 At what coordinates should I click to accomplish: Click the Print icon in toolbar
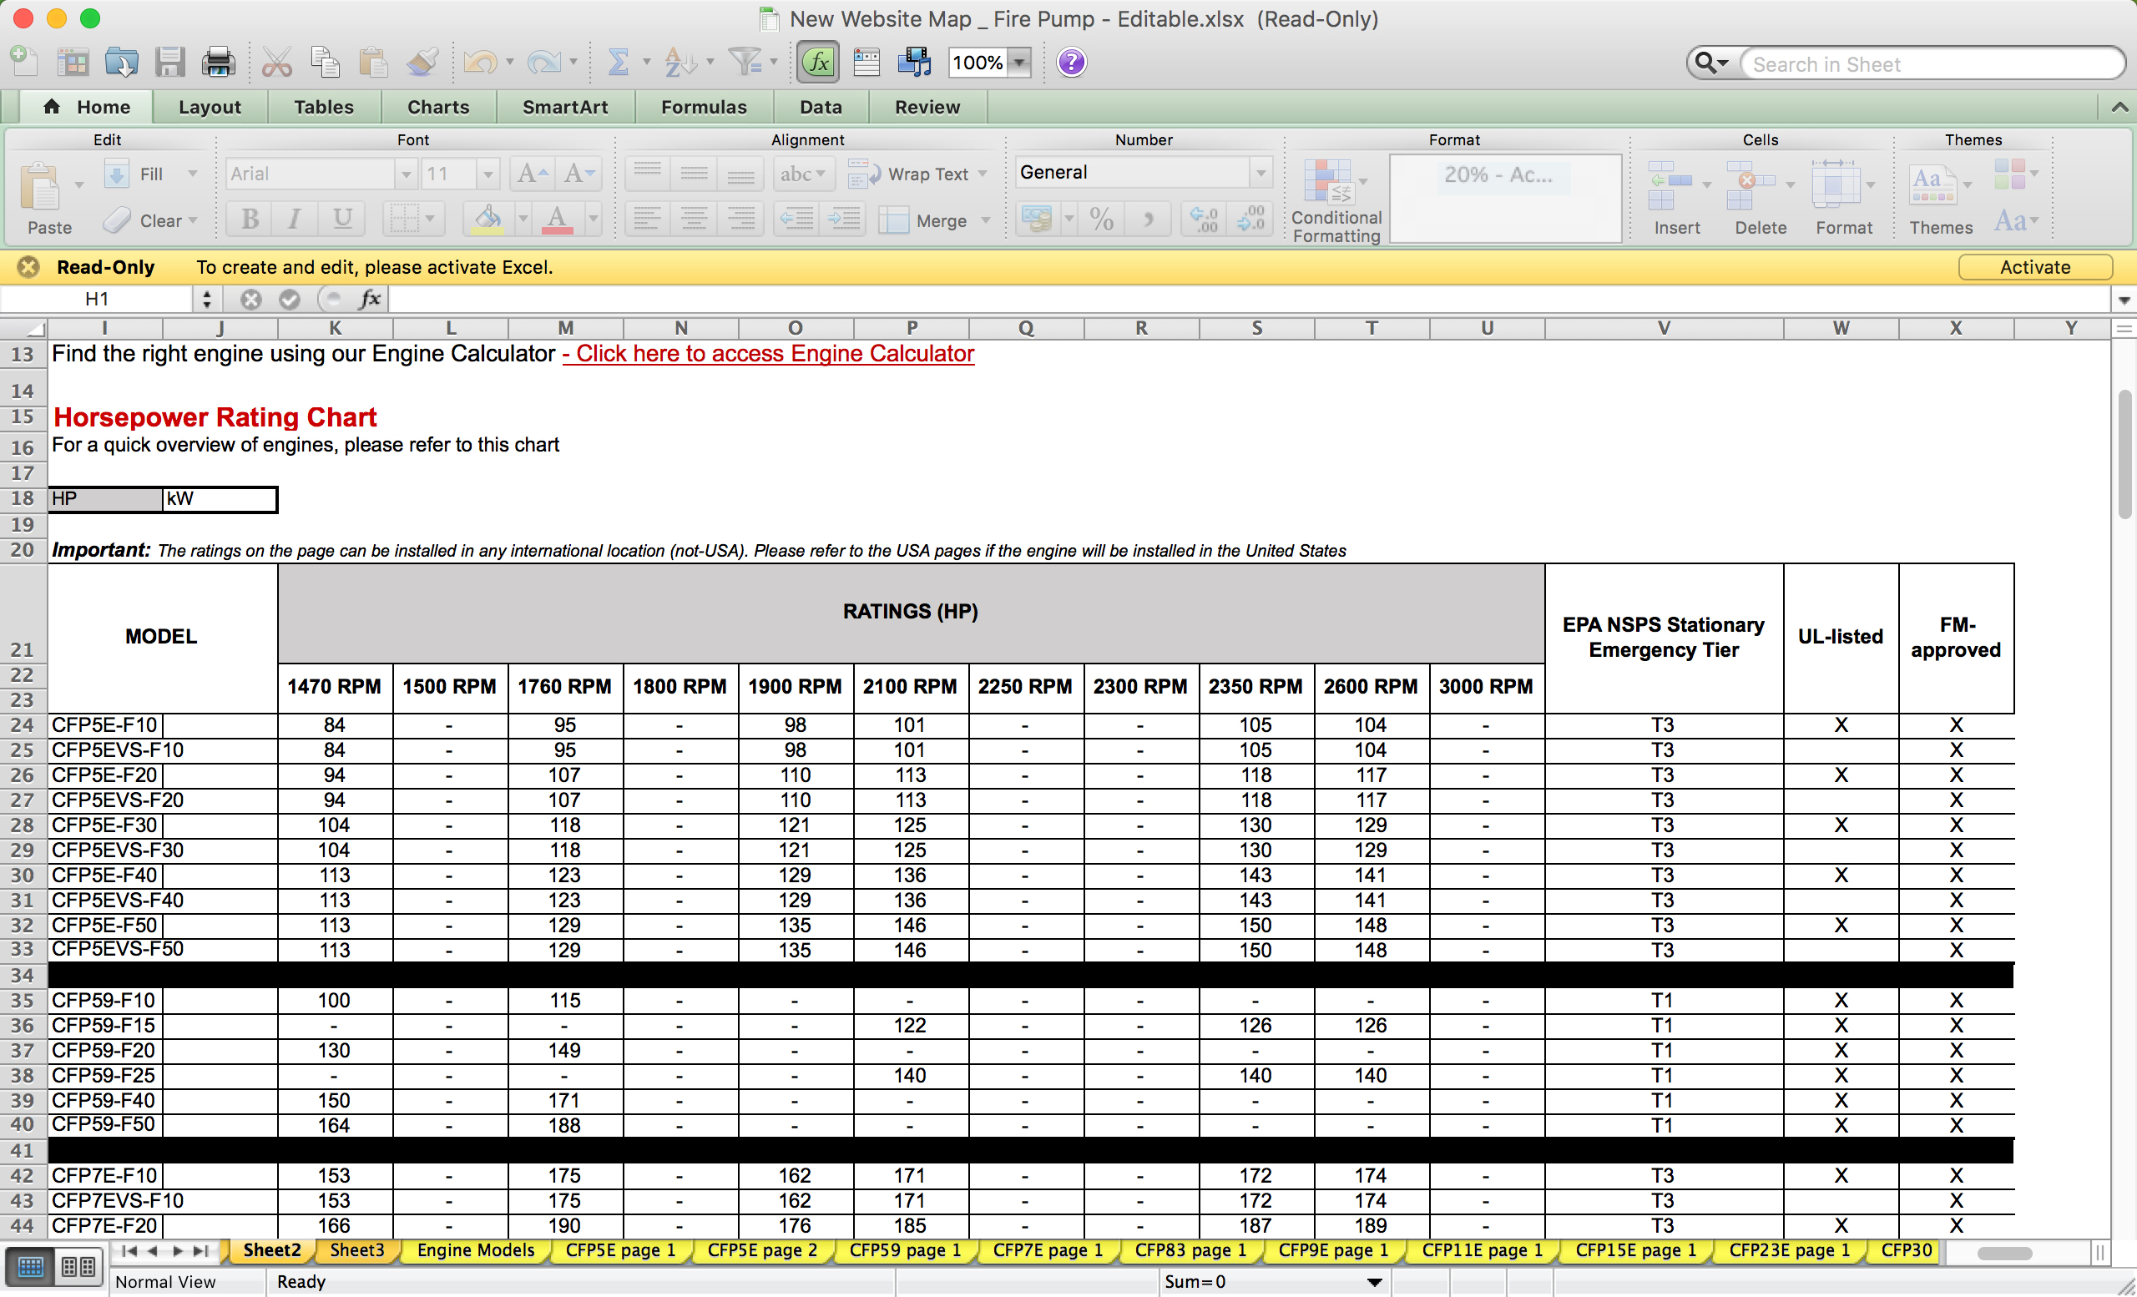click(x=218, y=63)
